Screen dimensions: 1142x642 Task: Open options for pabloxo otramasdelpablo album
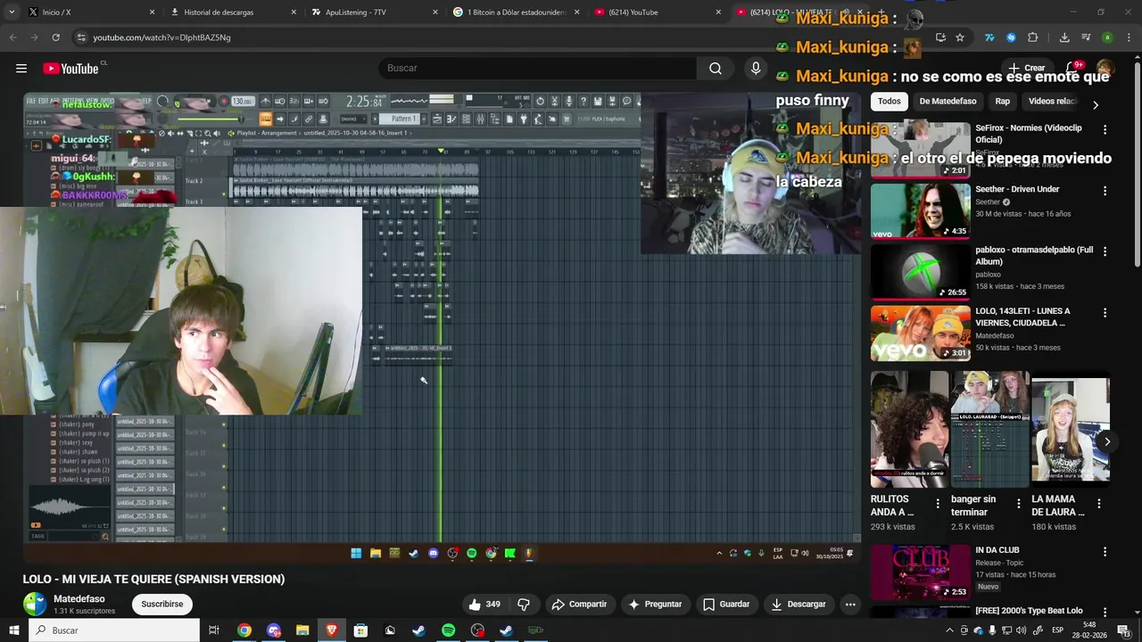[x=1105, y=252]
